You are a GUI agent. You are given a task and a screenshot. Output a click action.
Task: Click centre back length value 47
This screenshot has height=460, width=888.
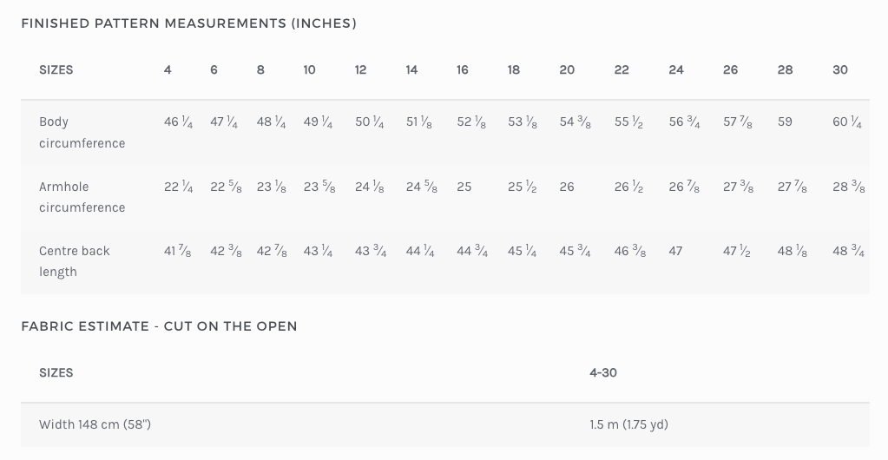pos(675,251)
